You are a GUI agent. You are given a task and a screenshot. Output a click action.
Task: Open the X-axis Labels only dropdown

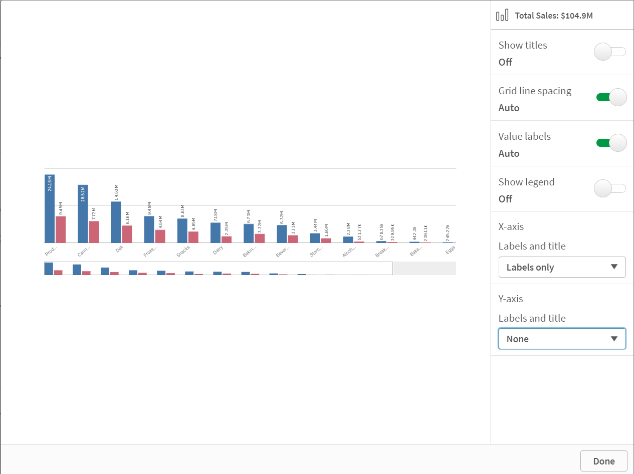pyautogui.click(x=562, y=267)
